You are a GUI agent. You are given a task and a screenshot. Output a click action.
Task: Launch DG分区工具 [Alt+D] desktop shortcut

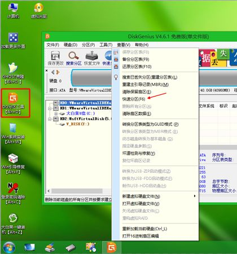pyautogui.click(x=13, y=103)
